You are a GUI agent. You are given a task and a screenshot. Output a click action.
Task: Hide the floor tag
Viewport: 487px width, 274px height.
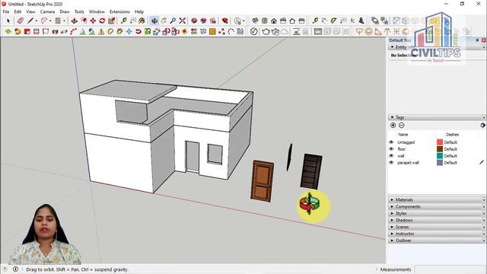(391, 149)
